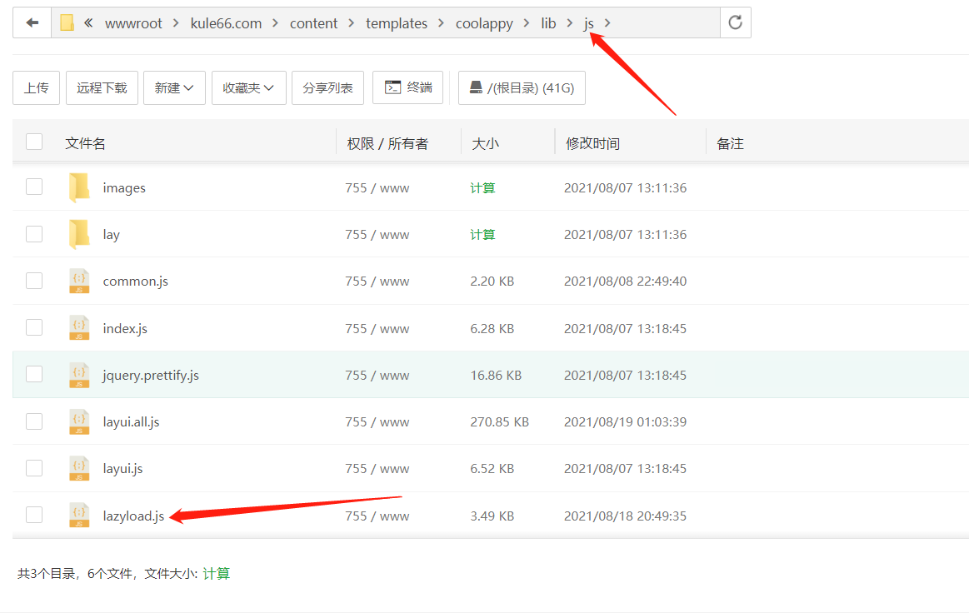
Task: Open the 收藏夹 favorites dropdown
Action: click(x=248, y=87)
